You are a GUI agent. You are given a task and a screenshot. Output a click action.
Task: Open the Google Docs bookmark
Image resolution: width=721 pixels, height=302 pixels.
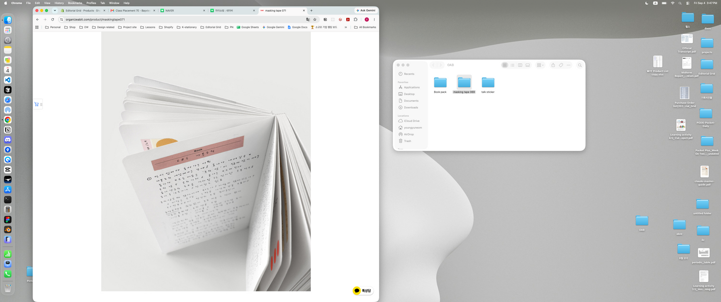297,27
